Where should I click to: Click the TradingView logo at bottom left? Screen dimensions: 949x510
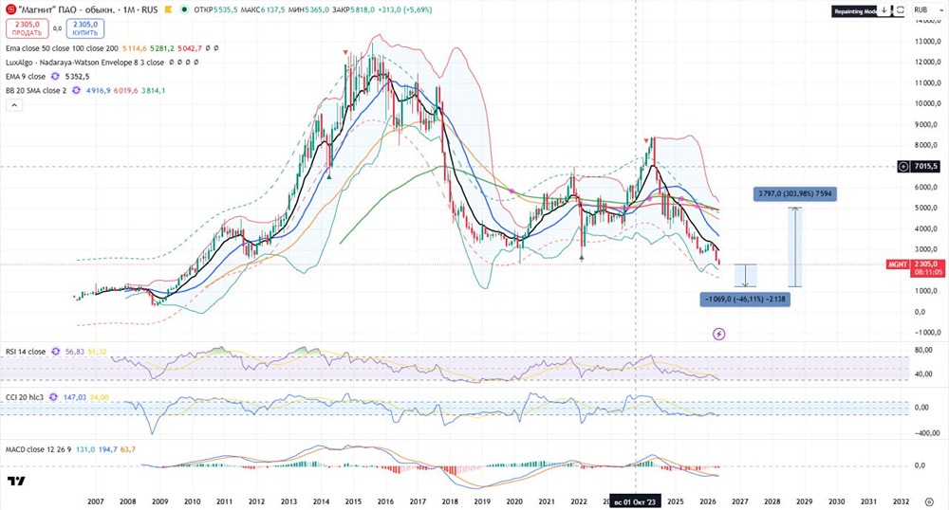click(x=16, y=481)
